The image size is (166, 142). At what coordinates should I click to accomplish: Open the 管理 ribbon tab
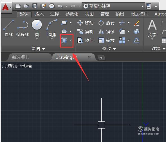pyautogui.click(x=105, y=14)
